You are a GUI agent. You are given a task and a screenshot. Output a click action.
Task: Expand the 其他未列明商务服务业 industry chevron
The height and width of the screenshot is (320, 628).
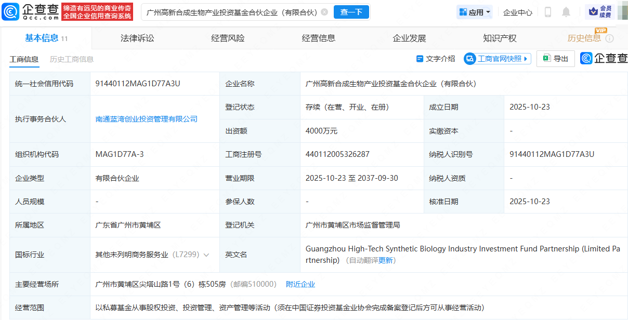coord(206,255)
